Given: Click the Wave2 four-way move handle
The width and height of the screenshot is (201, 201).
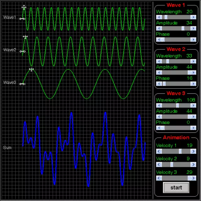Looking at the screenshot, I should (25, 37).
